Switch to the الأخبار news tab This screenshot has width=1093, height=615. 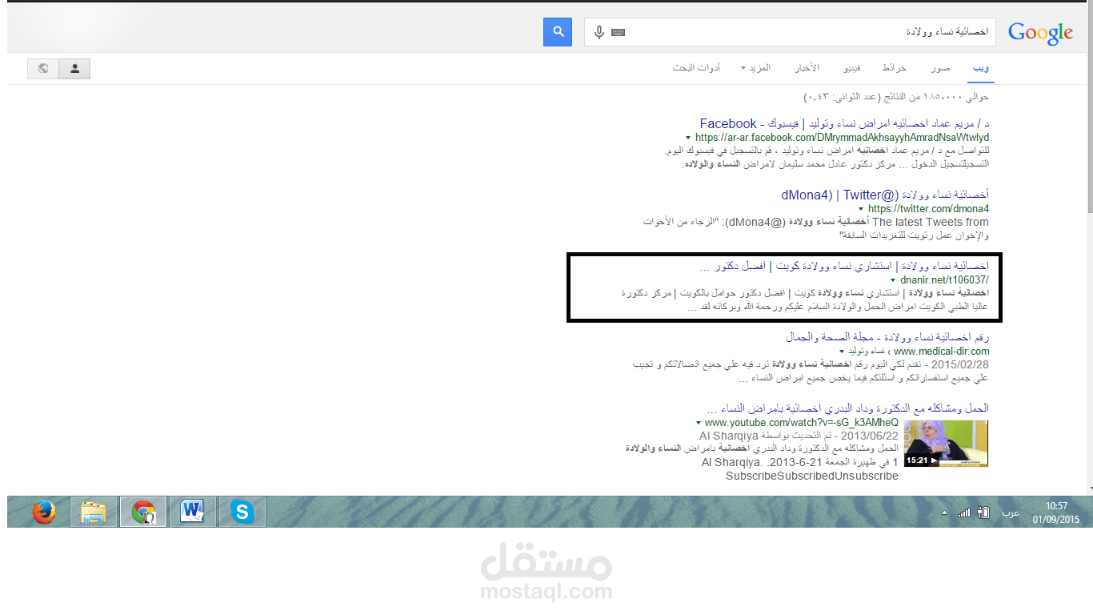pyautogui.click(x=807, y=68)
